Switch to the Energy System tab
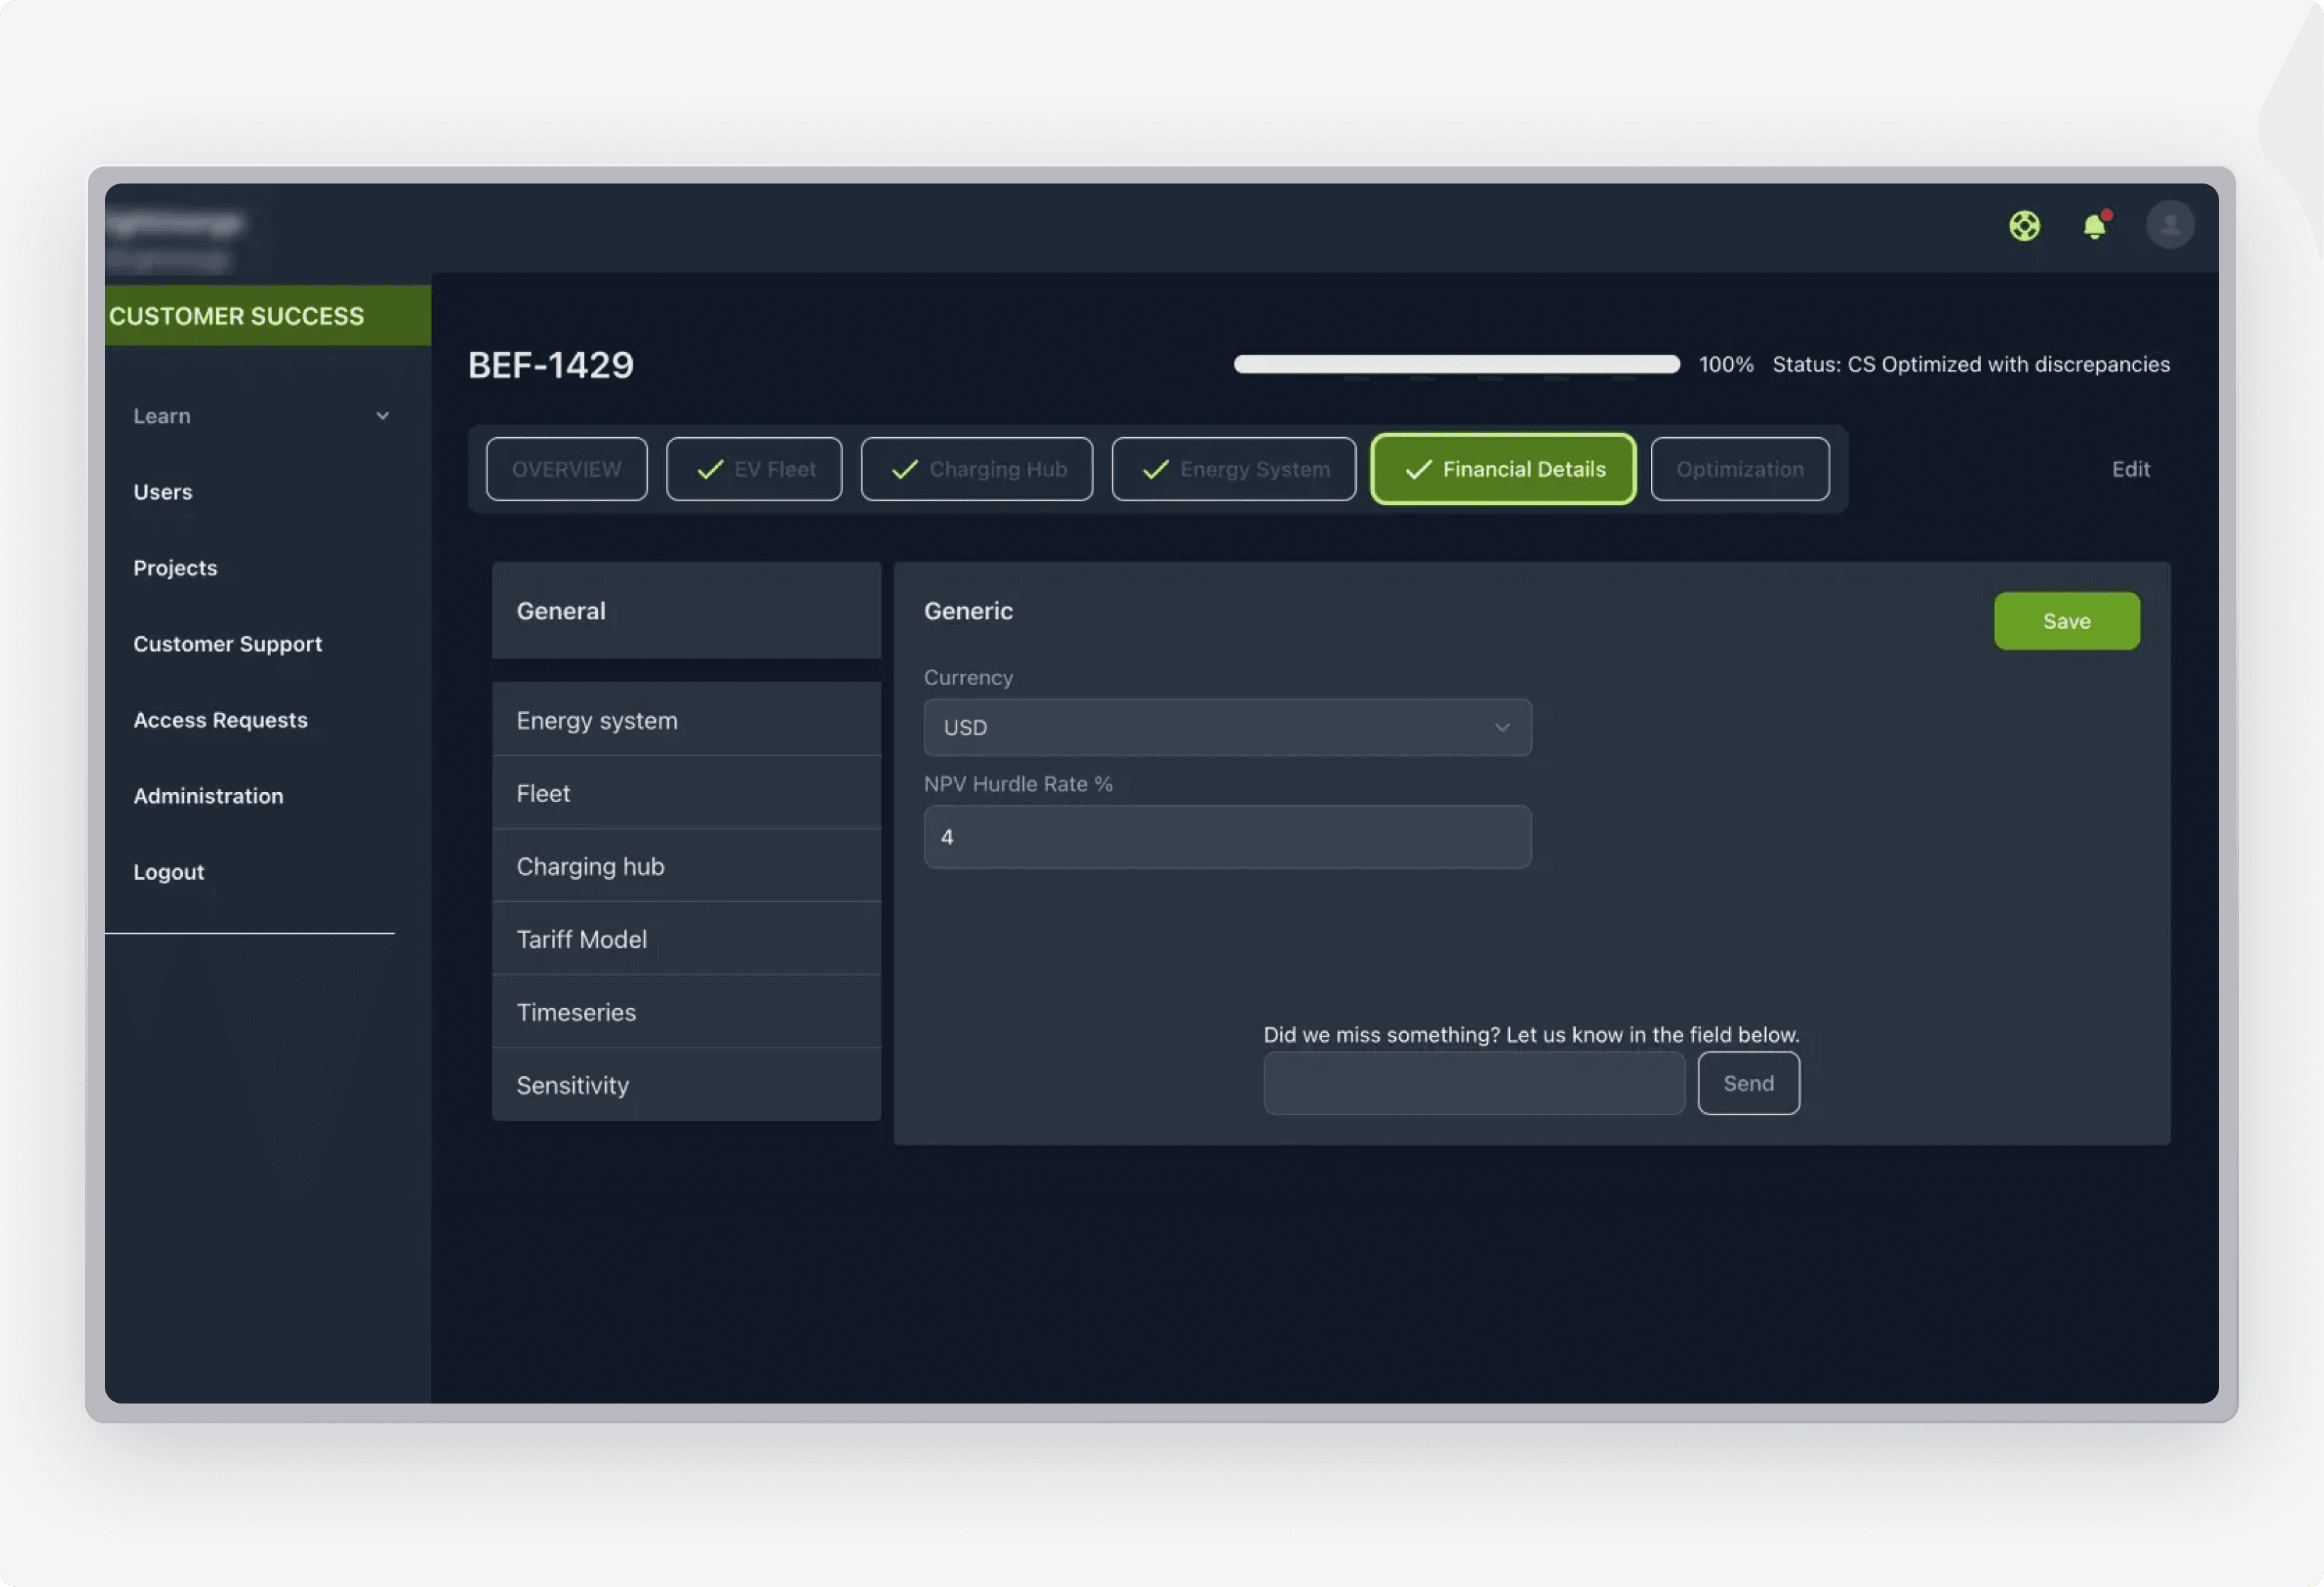This screenshot has height=1587, width=2324. pyautogui.click(x=1233, y=469)
